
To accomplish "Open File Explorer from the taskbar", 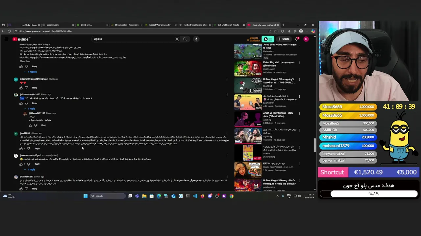I will 144,196.
